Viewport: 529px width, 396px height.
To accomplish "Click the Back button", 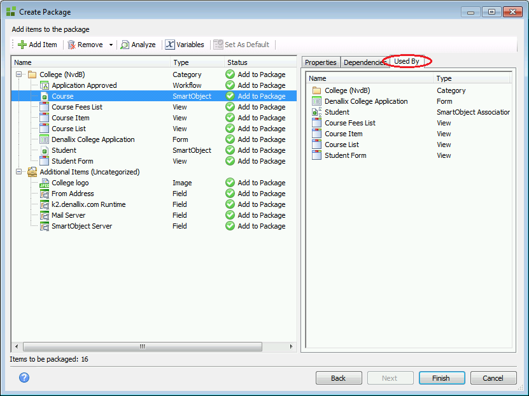I will [x=339, y=378].
